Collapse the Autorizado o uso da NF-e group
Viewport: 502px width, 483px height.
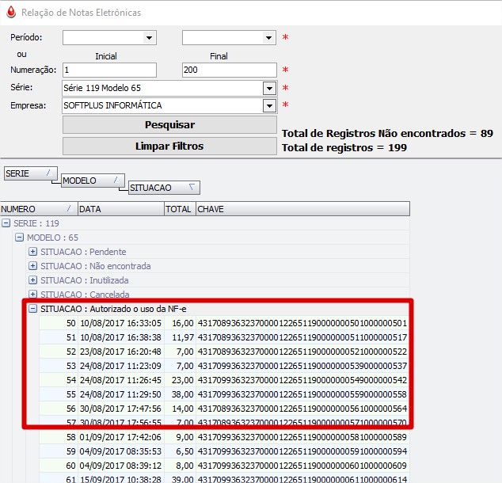click(x=32, y=309)
